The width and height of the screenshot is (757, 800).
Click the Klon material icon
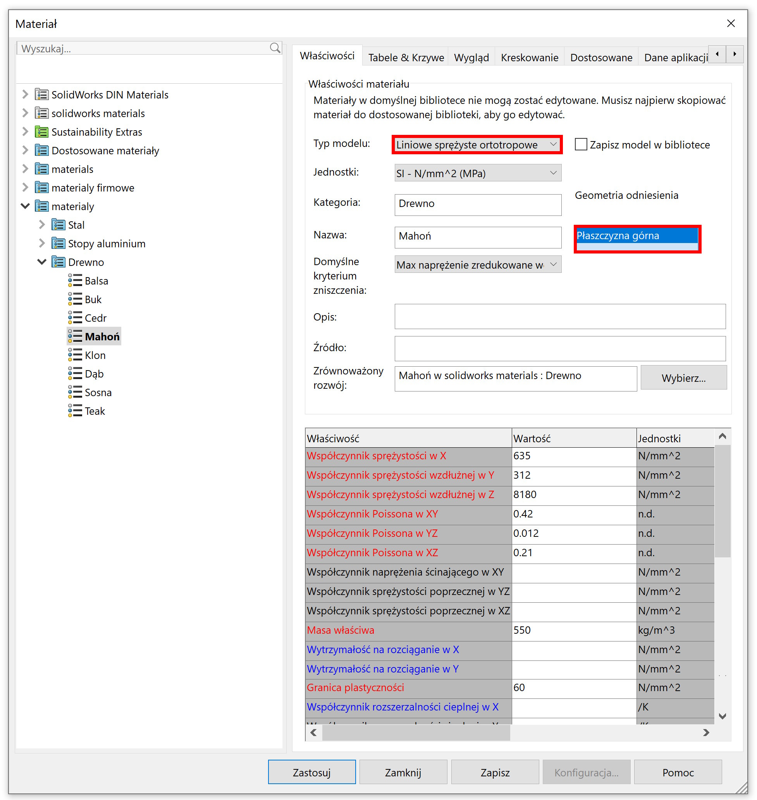click(x=75, y=354)
